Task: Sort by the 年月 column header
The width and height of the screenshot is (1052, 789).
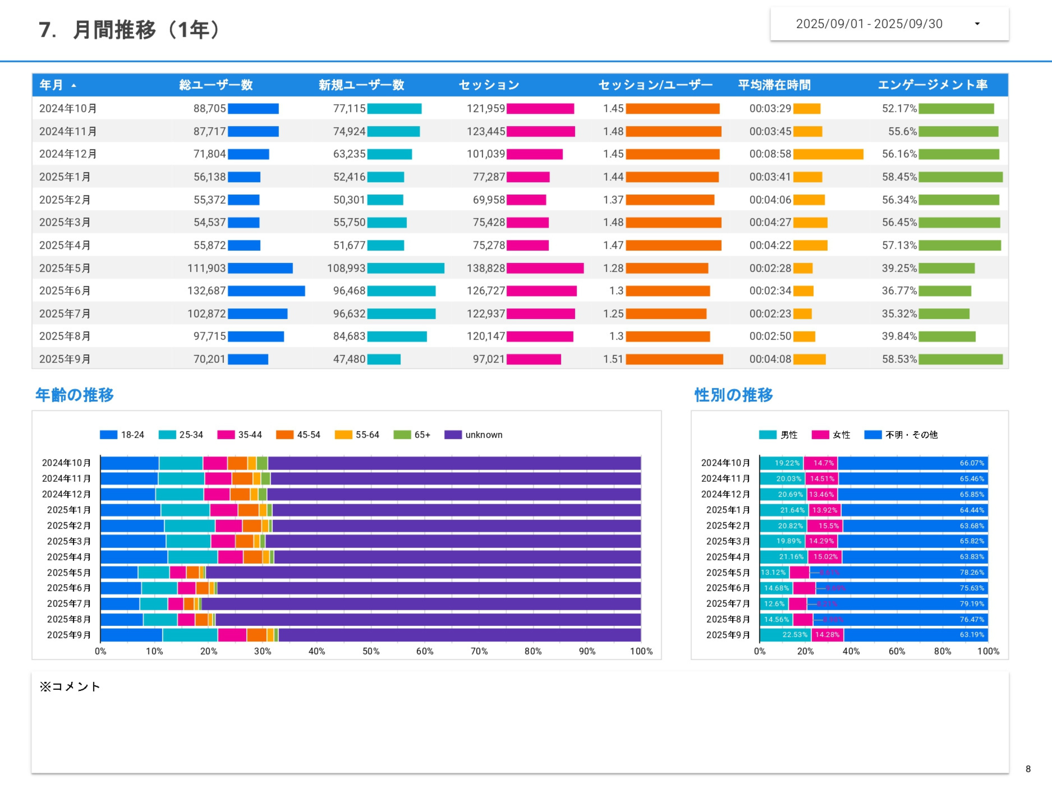Action: pos(51,85)
